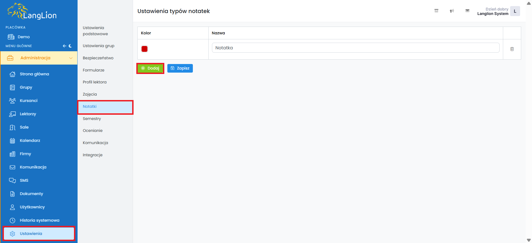Expand the Administracja menu chevron
This screenshot has height=243, width=532.
71,58
